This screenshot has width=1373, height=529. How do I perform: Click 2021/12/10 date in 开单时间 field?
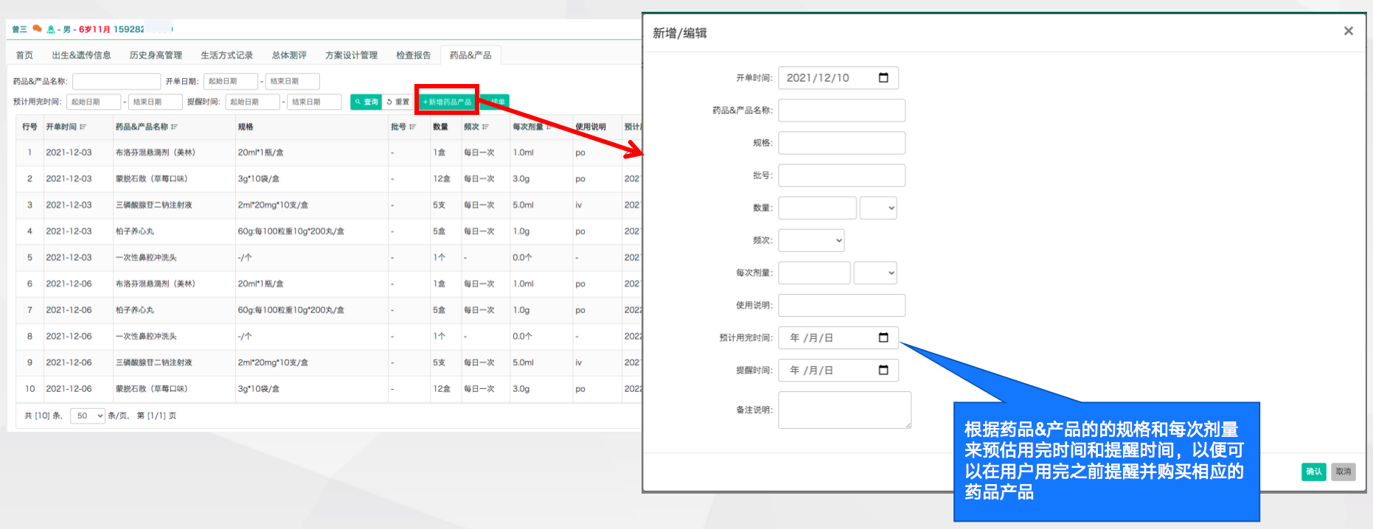(818, 77)
